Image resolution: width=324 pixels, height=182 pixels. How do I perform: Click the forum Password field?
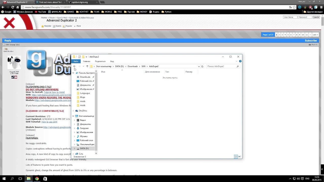305,17
